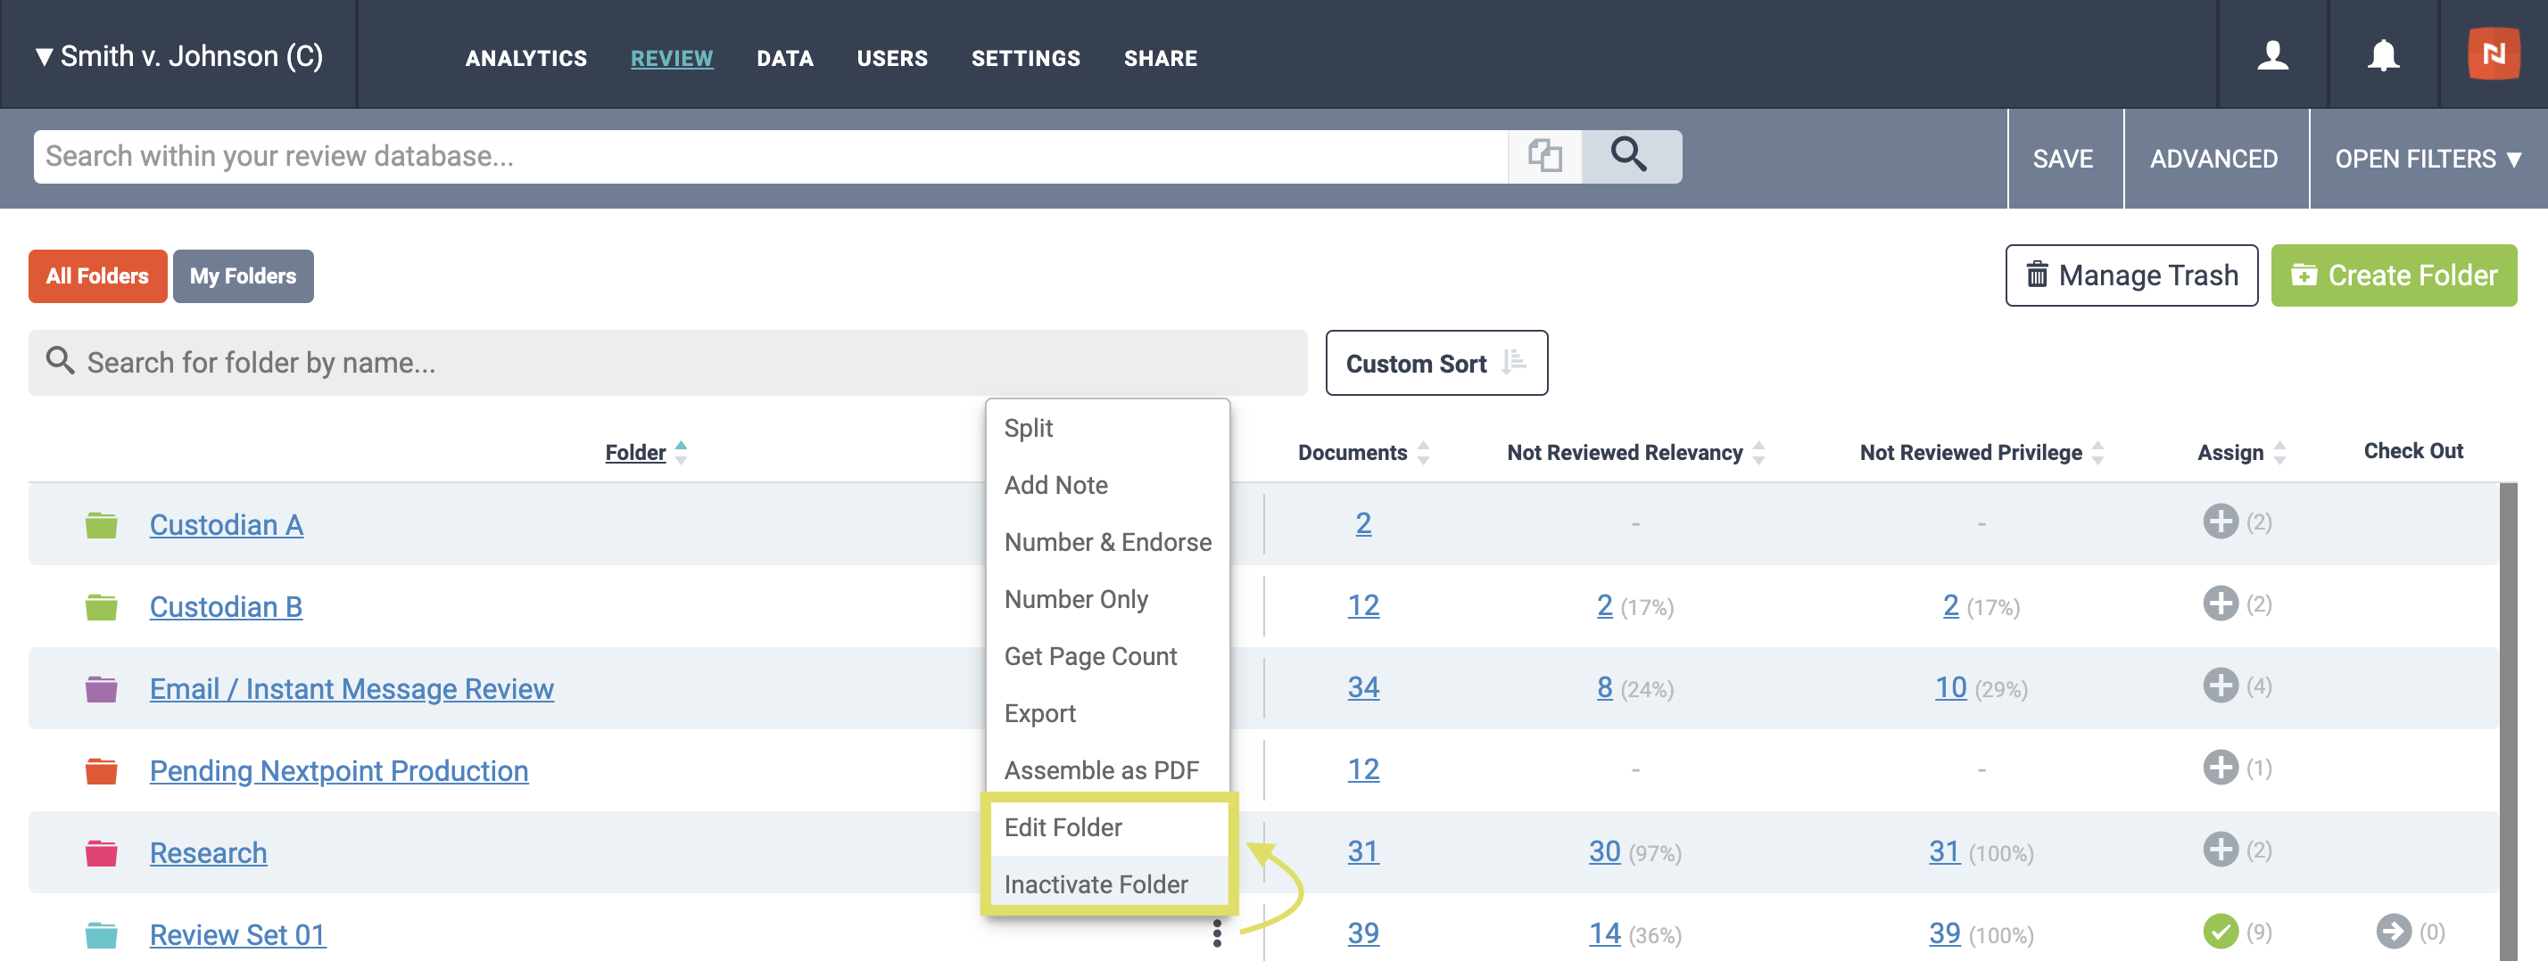
Task: Click the assign plus icon for Email / Instant Message Review
Action: pyautogui.click(x=2220, y=686)
